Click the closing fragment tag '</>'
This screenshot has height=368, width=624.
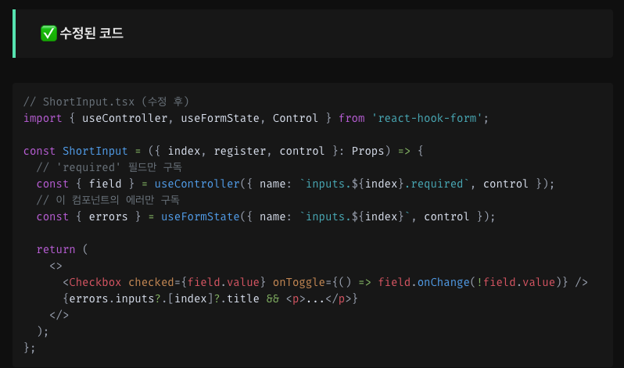[x=59, y=315]
